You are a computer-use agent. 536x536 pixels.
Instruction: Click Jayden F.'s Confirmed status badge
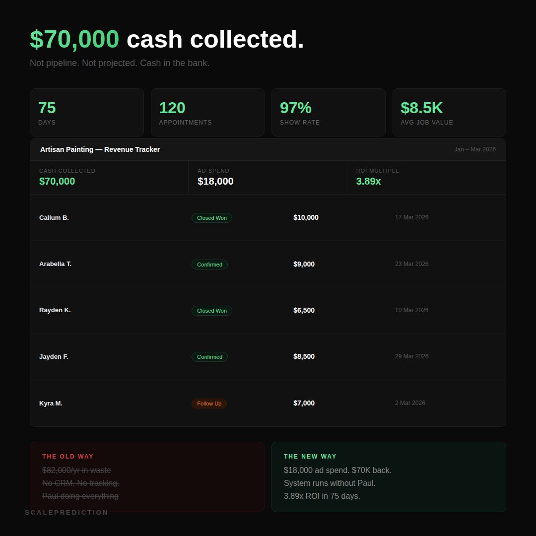pos(209,357)
